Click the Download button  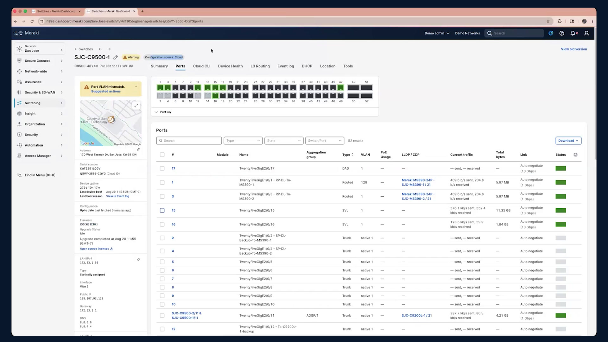[x=568, y=141]
